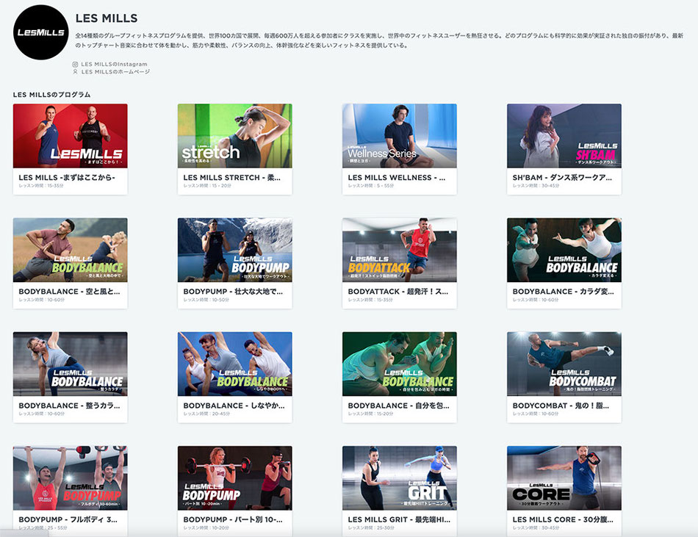Open the BODYBALANCE しなやか thumbnail
The height and width of the screenshot is (537, 698).
click(x=235, y=364)
